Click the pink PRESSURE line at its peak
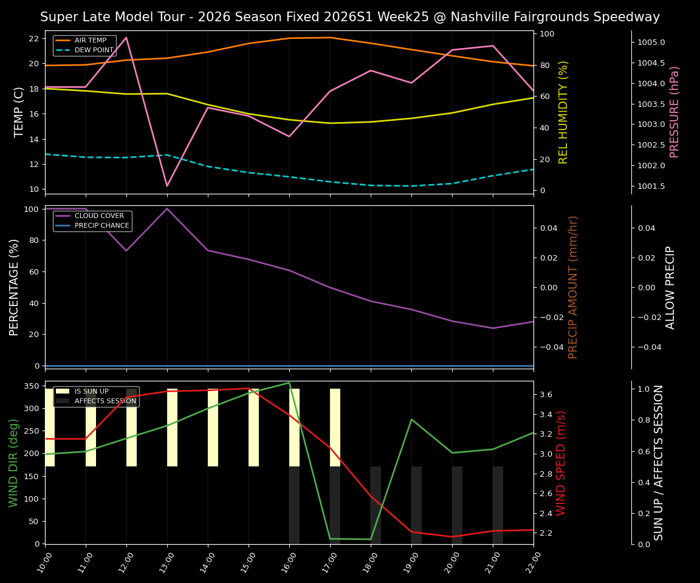 click(126, 38)
